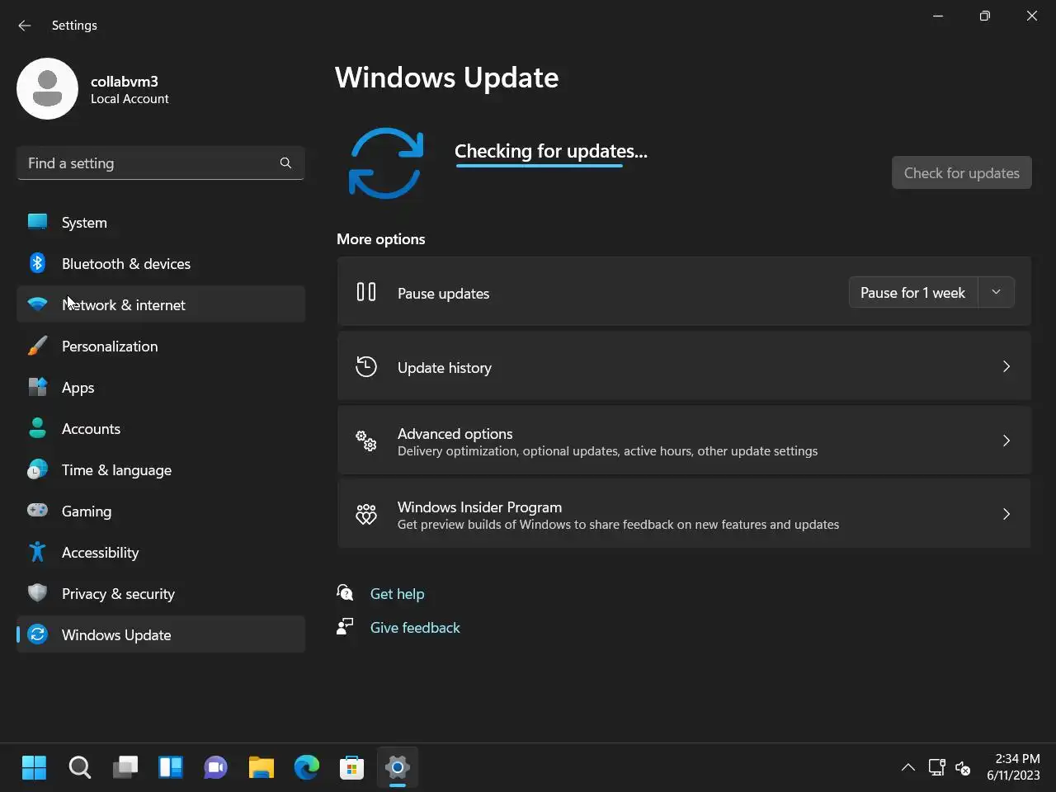This screenshot has height=792, width=1056.
Task: Select Time & language category
Action: [161, 469]
